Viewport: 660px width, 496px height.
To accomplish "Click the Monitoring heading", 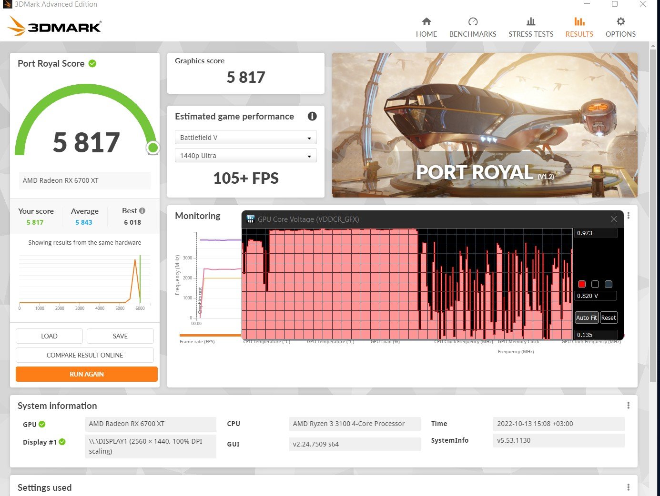I will [198, 216].
